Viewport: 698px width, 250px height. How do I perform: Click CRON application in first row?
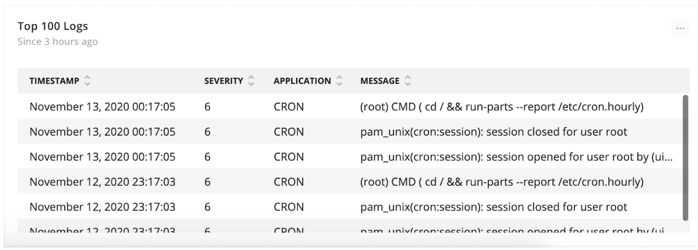[289, 106]
